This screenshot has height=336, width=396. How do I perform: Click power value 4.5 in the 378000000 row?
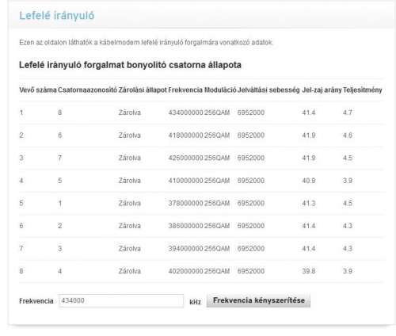(x=348, y=204)
